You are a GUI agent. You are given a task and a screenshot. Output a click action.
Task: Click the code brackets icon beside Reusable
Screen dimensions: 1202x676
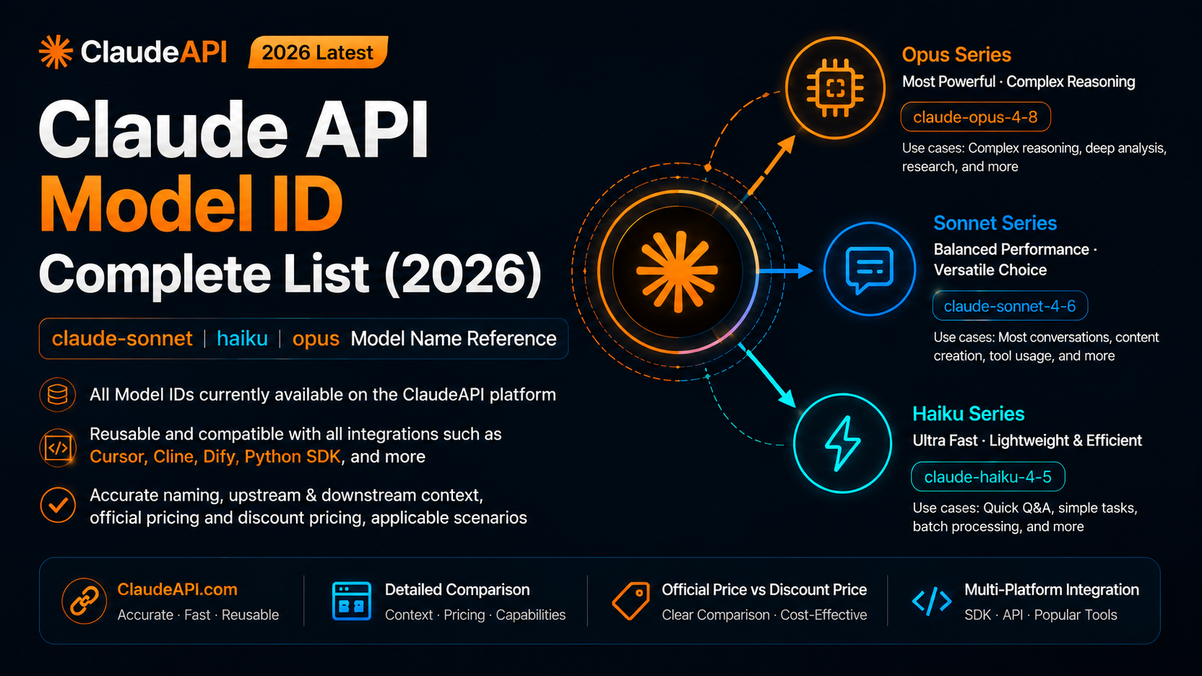58,448
